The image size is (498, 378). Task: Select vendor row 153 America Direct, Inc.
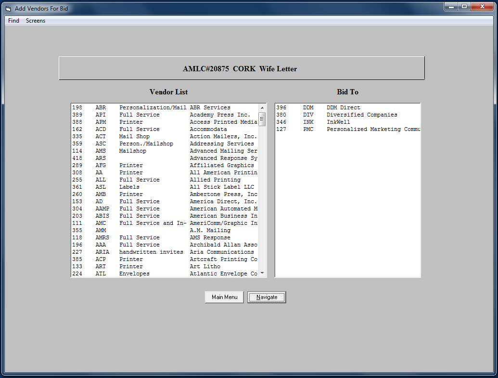coord(165,202)
